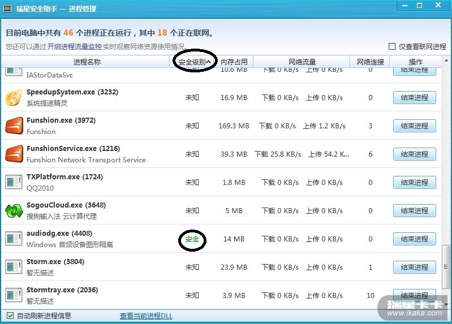End the Storm.exe process

415,267
